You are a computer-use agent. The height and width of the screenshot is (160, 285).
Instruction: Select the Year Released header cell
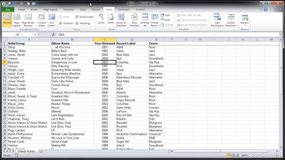pos(105,44)
